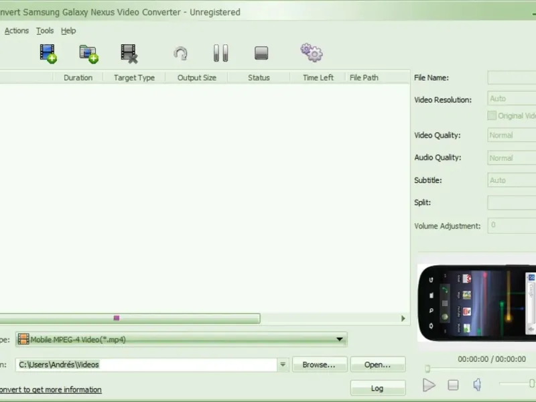
Task: Click the Status column header
Action: (259, 78)
